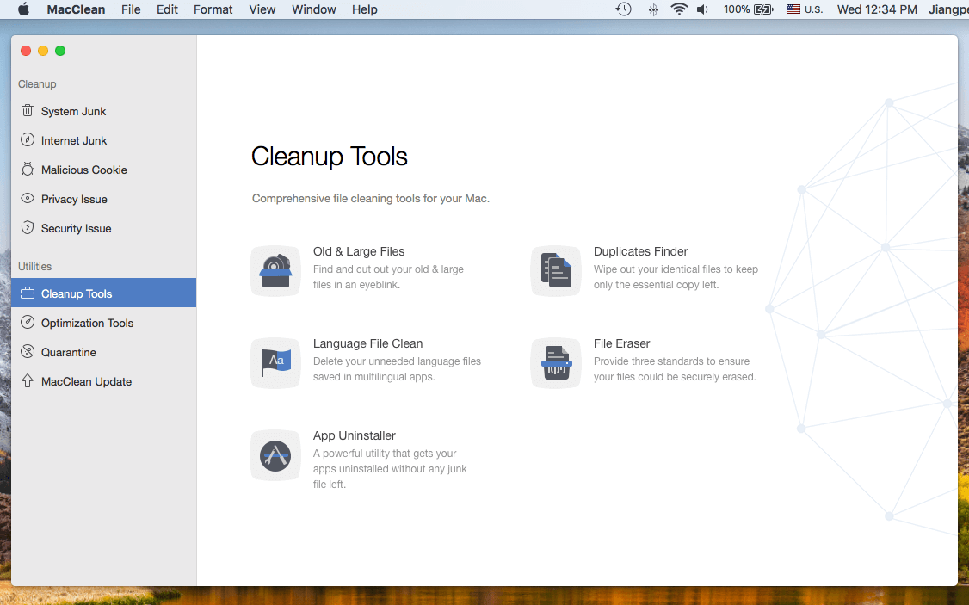Open the Wi-Fi status menu
969x605 pixels.
(679, 9)
